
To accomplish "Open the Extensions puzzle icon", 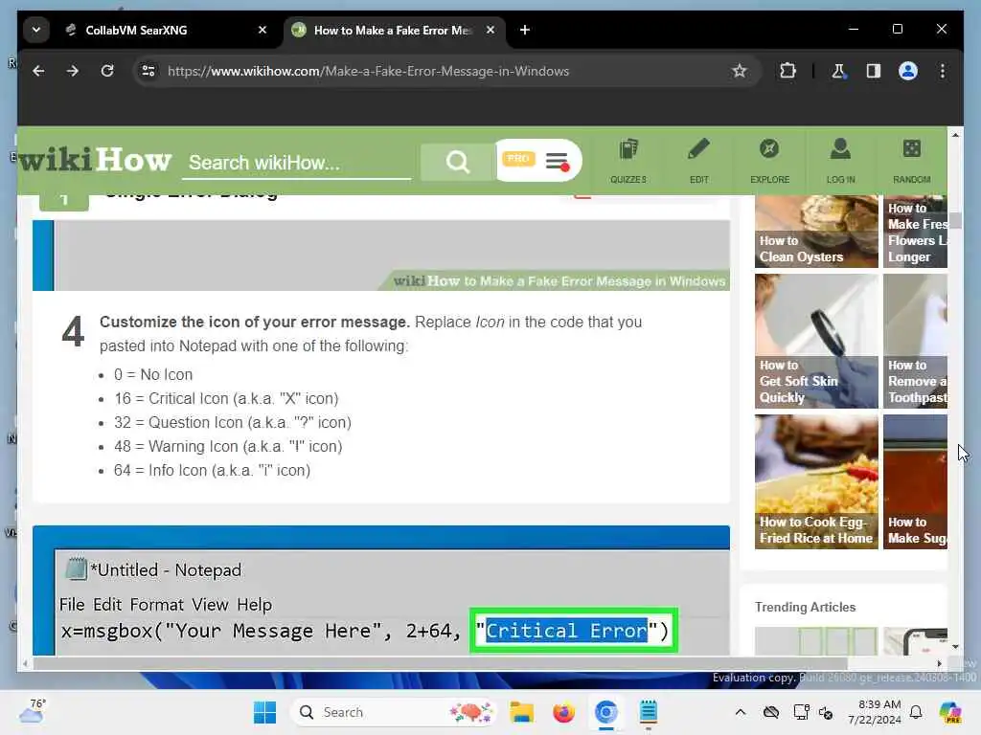I will pyautogui.click(x=787, y=71).
